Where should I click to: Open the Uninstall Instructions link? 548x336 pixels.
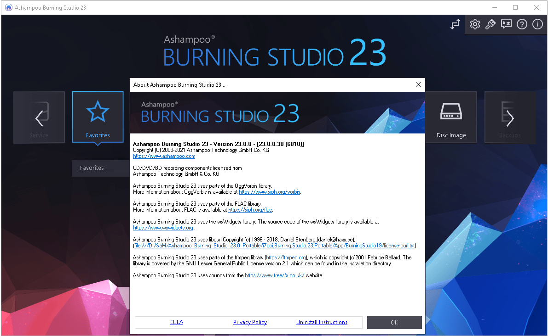pyautogui.click(x=322, y=322)
